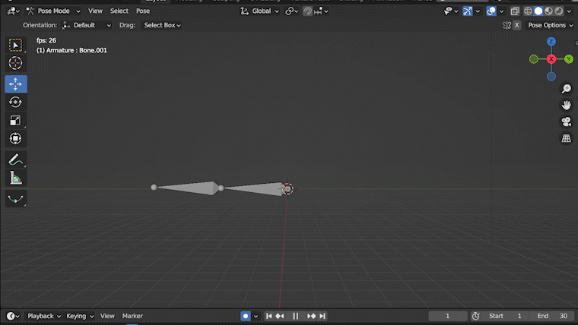Image resolution: width=578 pixels, height=325 pixels.
Task: Click the current frame field showing 1
Action: click(x=447, y=316)
